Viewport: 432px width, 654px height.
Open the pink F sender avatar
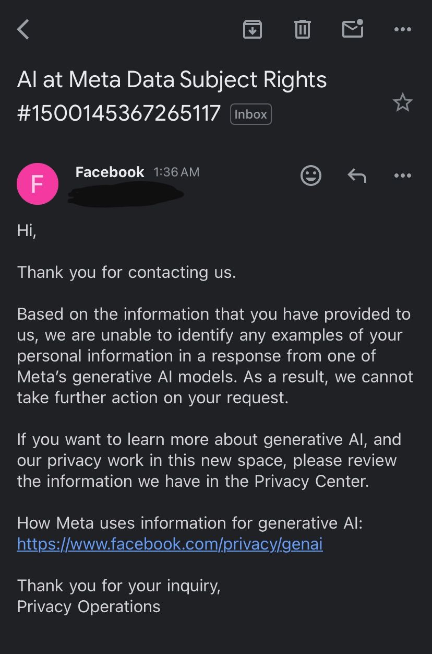pyautogui.click(x=38, y=184)
